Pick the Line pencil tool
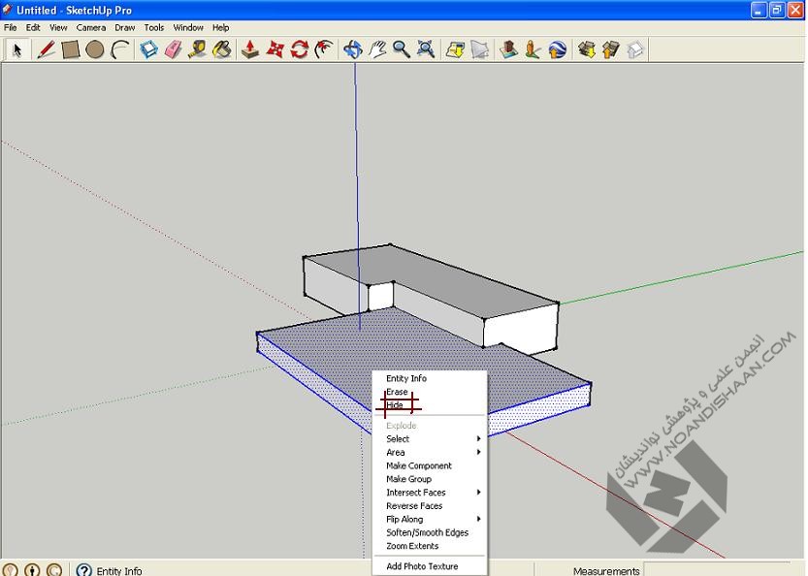808x576 pixels. coord(46,49)
